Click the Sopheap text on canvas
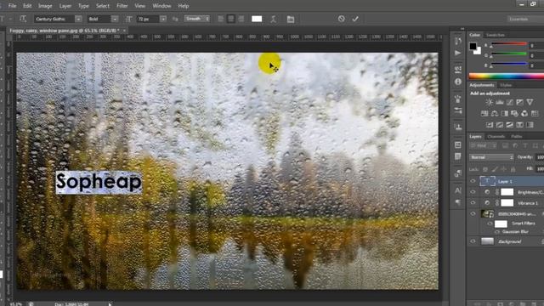 pyautogui.click(x=99, y=182)
